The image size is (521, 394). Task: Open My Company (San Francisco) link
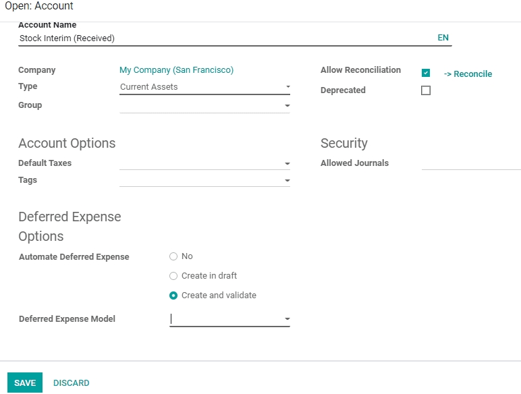tap(176, 70)
